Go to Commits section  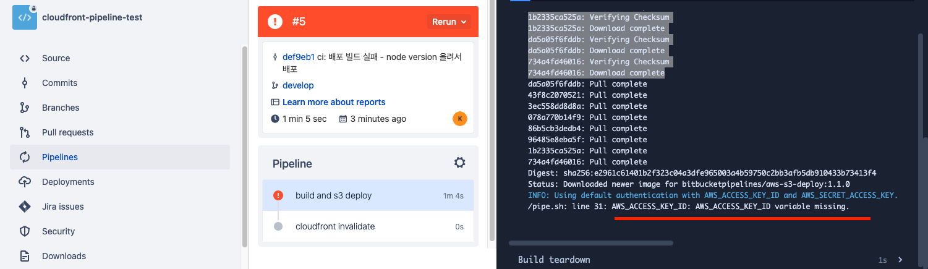(120, 83)
